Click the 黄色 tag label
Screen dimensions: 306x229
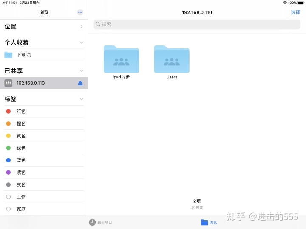pyautogui.click(x=21, y=136)
